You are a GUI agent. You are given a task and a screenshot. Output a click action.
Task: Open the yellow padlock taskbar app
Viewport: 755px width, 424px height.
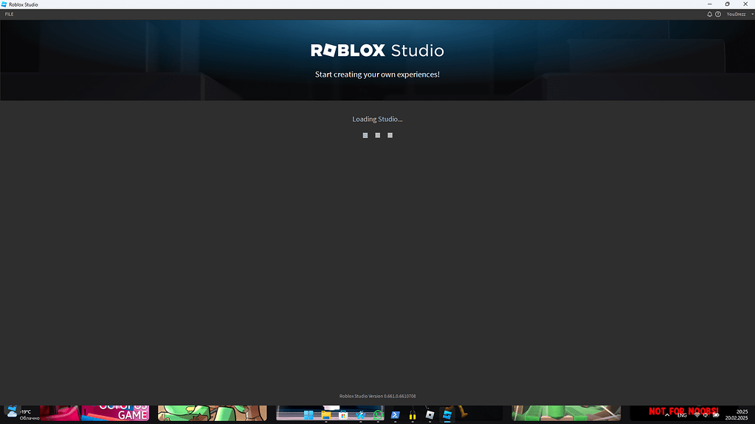[413, 415]
